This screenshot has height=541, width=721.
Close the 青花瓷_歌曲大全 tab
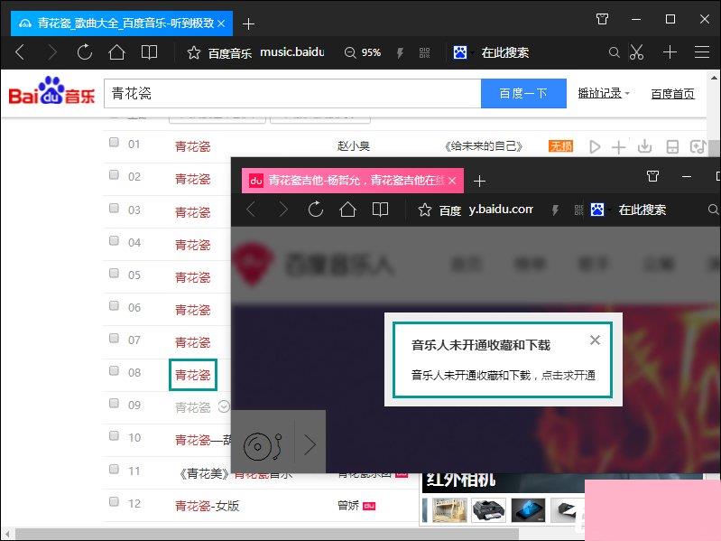pyautogui.click(x=221, y=23)
